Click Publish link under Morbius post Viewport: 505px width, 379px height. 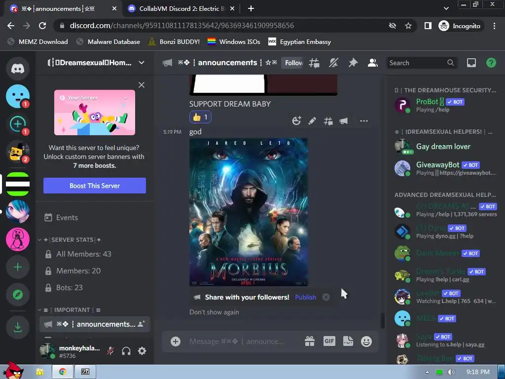coord(305,297)
